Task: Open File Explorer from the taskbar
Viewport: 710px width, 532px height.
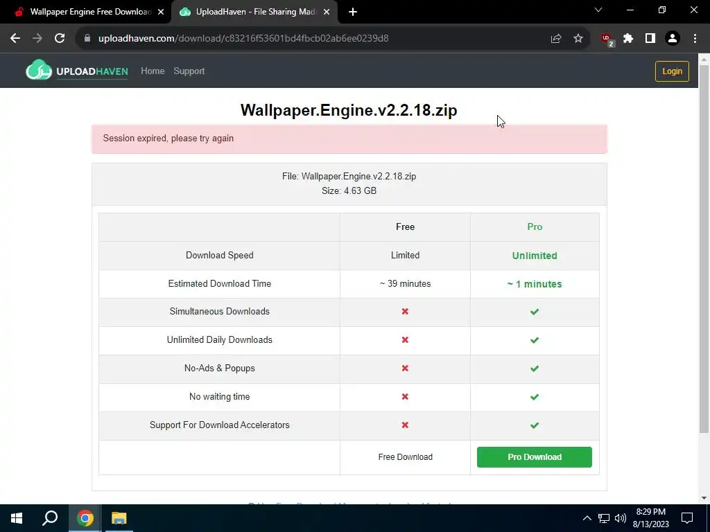Action: tap(119, 518)
